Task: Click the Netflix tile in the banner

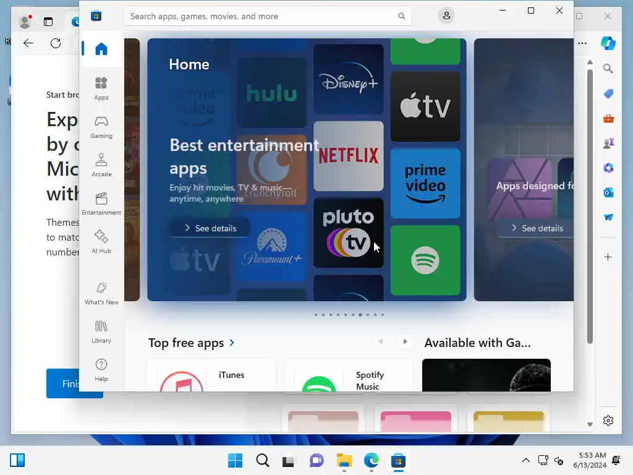Action: [x=349, y=156]
